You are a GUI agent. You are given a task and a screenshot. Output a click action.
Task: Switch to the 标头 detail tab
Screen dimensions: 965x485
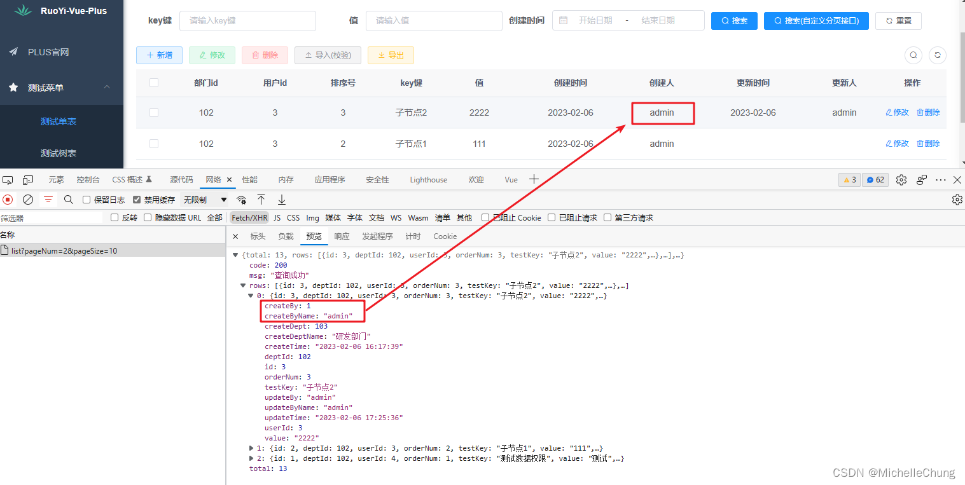pyautogui.click(x=258, y=236)
